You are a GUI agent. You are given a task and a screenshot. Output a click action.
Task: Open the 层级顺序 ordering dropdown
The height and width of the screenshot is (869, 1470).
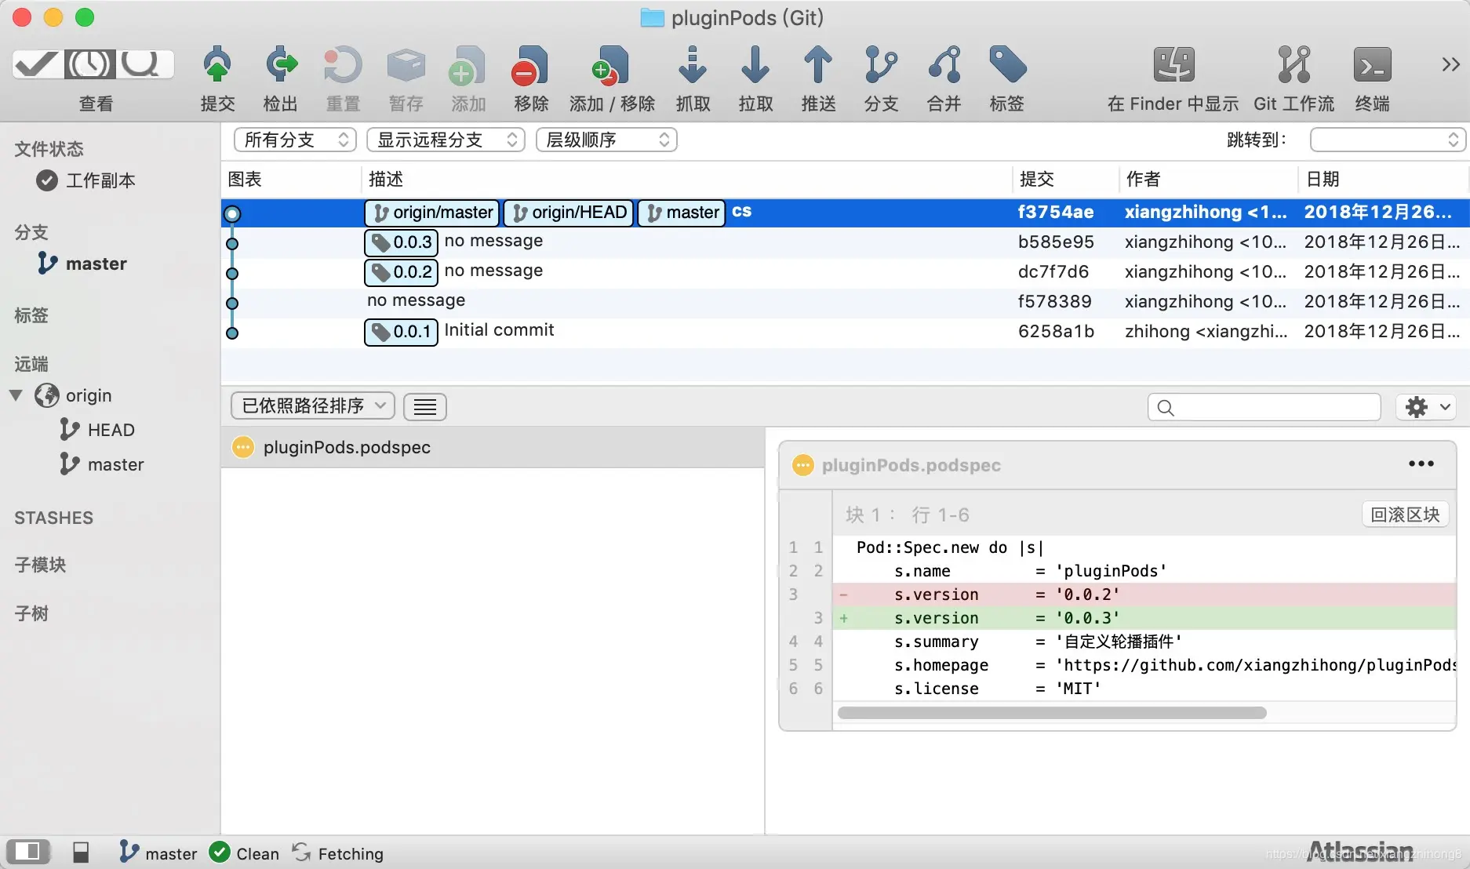[x=606, y=140]
